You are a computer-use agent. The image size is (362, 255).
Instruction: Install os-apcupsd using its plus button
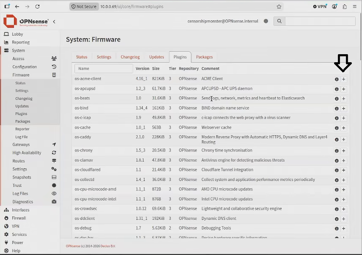[344, 89]
